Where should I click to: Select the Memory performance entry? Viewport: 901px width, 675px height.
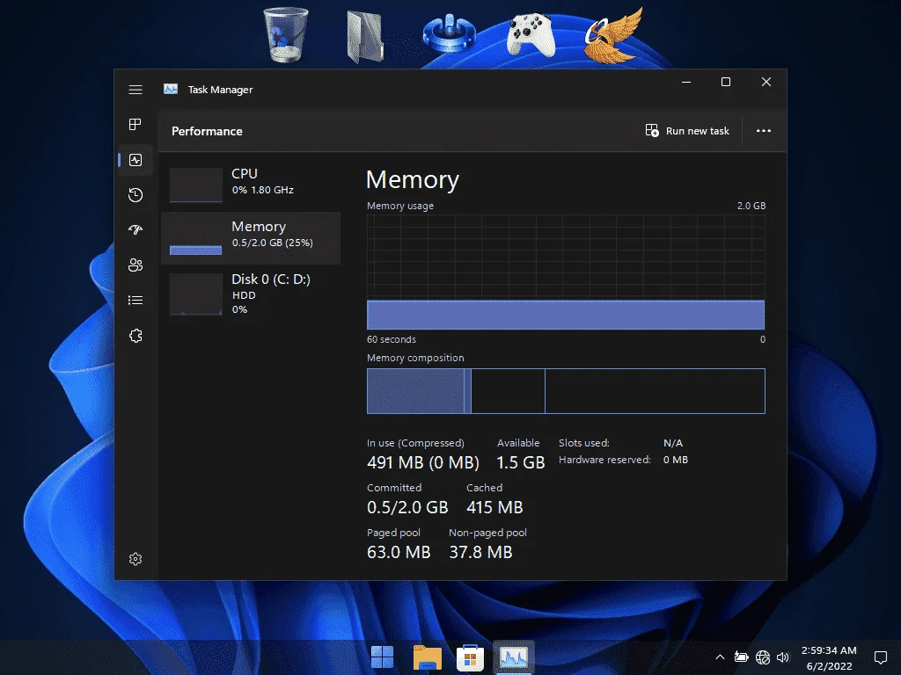click(x=251, y=237)
